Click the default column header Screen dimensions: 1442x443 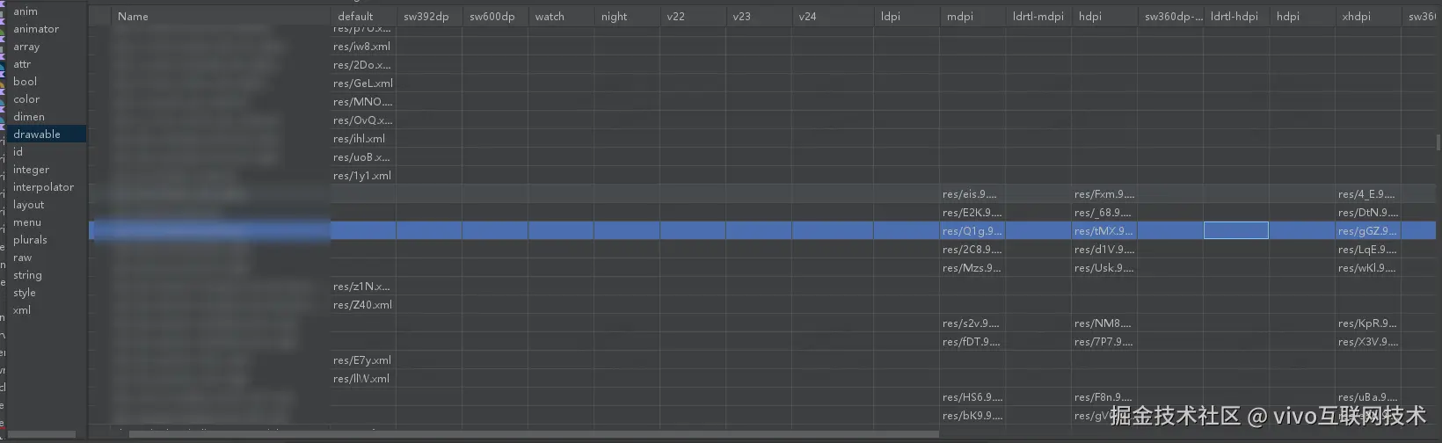coord(363,16)
